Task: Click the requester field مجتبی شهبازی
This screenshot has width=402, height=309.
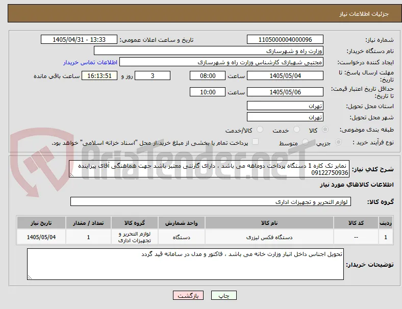Action: (x=221, y=62)
